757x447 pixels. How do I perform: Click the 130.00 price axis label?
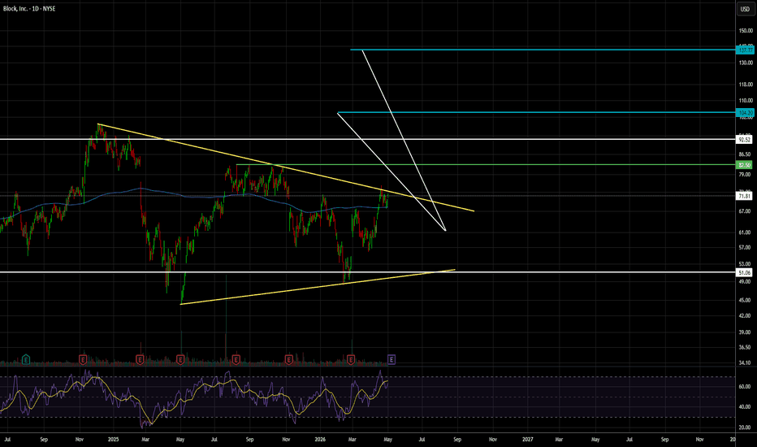(746, 63)
